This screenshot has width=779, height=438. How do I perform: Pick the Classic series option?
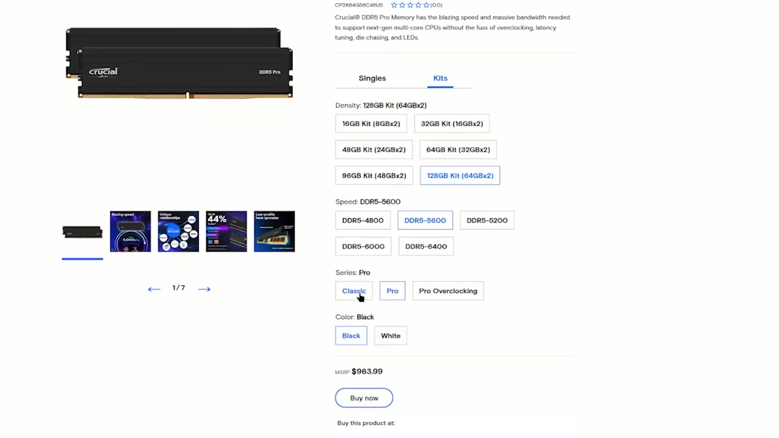(x=354, y=291)
